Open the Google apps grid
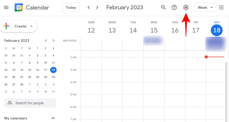 click(222, 7)
